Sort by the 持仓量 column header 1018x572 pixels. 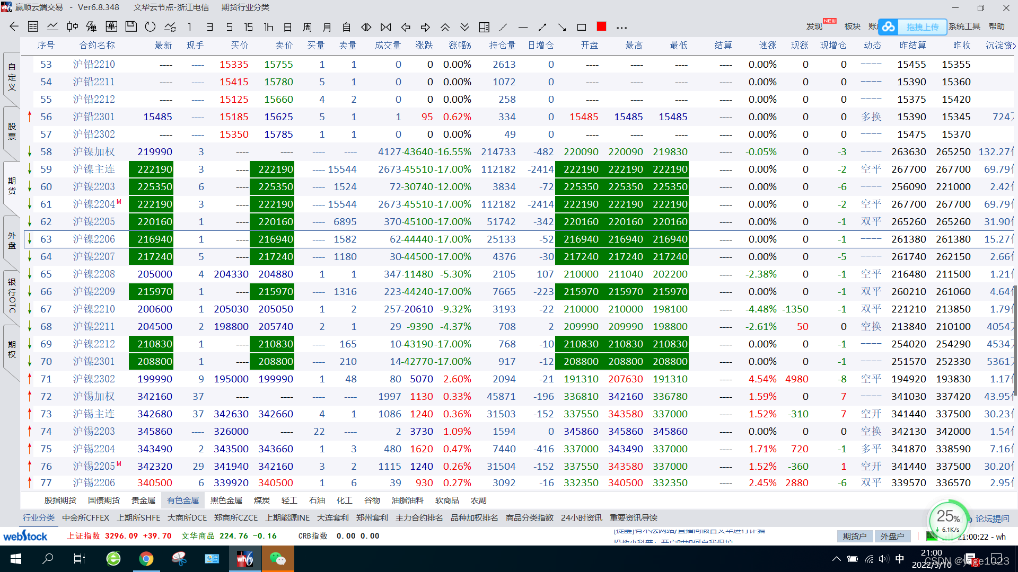click(x=502, y=45)
